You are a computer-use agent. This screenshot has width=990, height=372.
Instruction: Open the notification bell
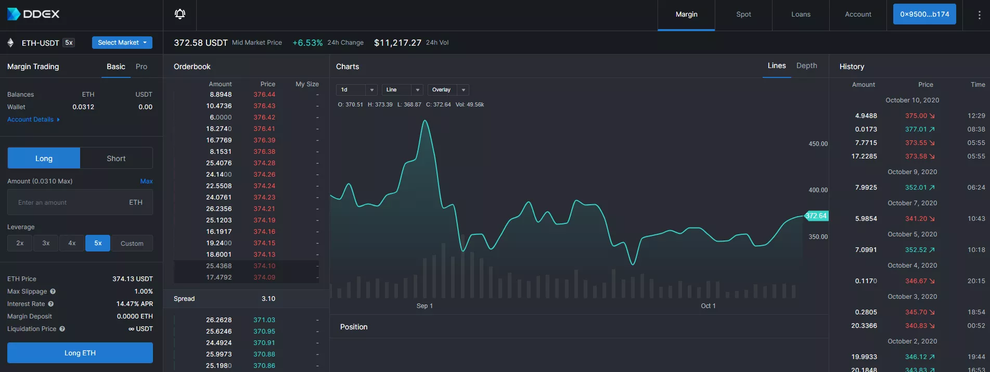click(180, 14)
